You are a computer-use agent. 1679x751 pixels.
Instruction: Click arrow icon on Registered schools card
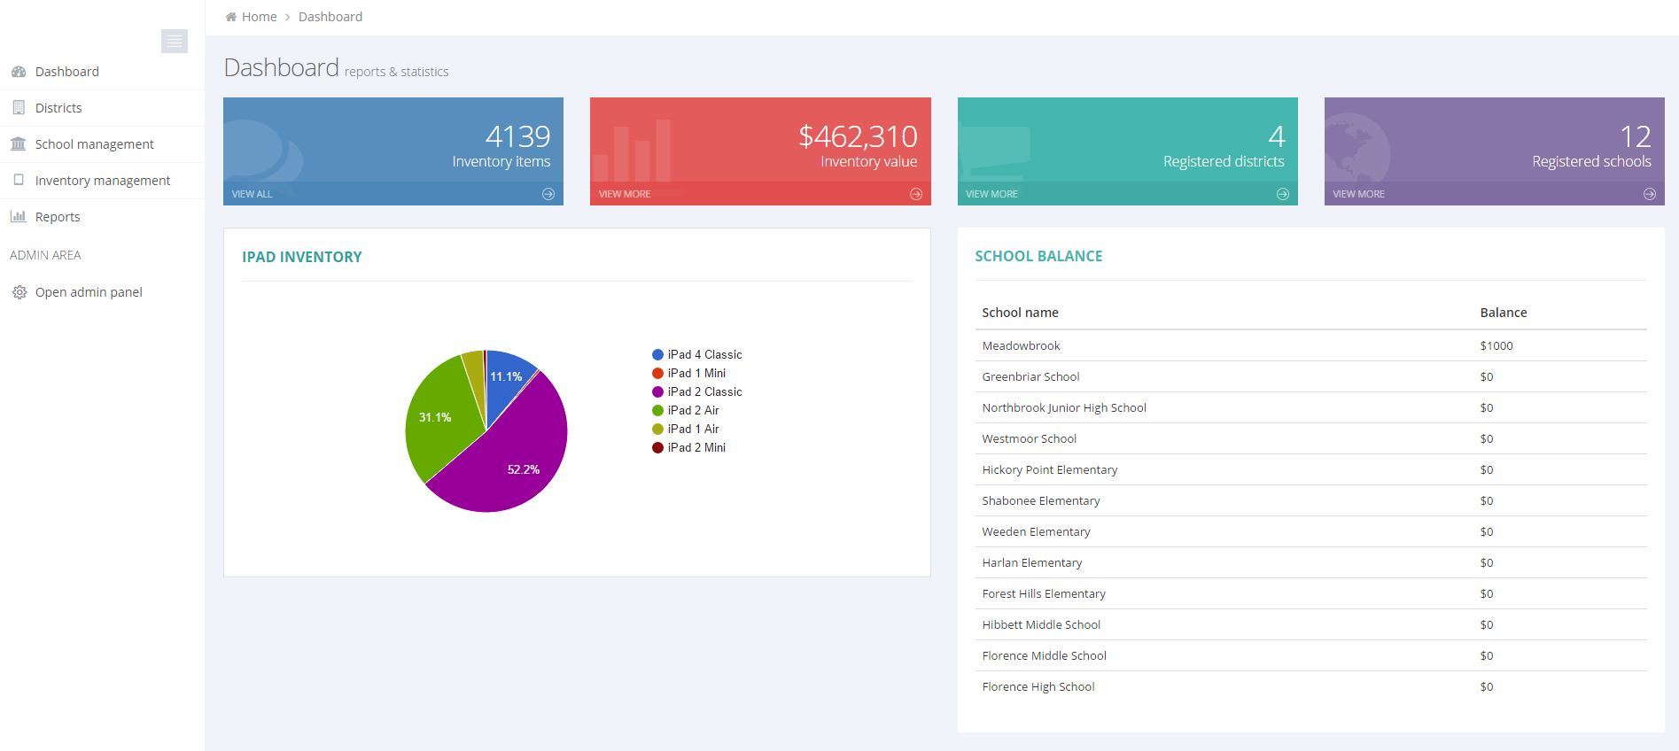[1649, 194]
